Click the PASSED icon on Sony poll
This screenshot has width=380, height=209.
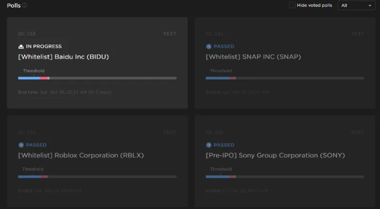click(x=209, y=145)
